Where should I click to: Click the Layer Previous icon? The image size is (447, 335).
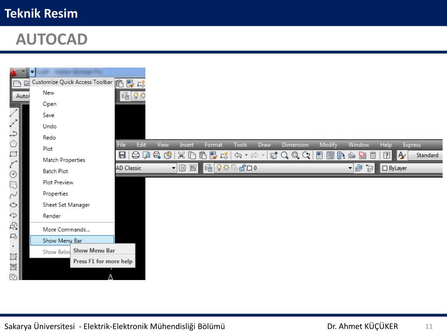point(370,168)
